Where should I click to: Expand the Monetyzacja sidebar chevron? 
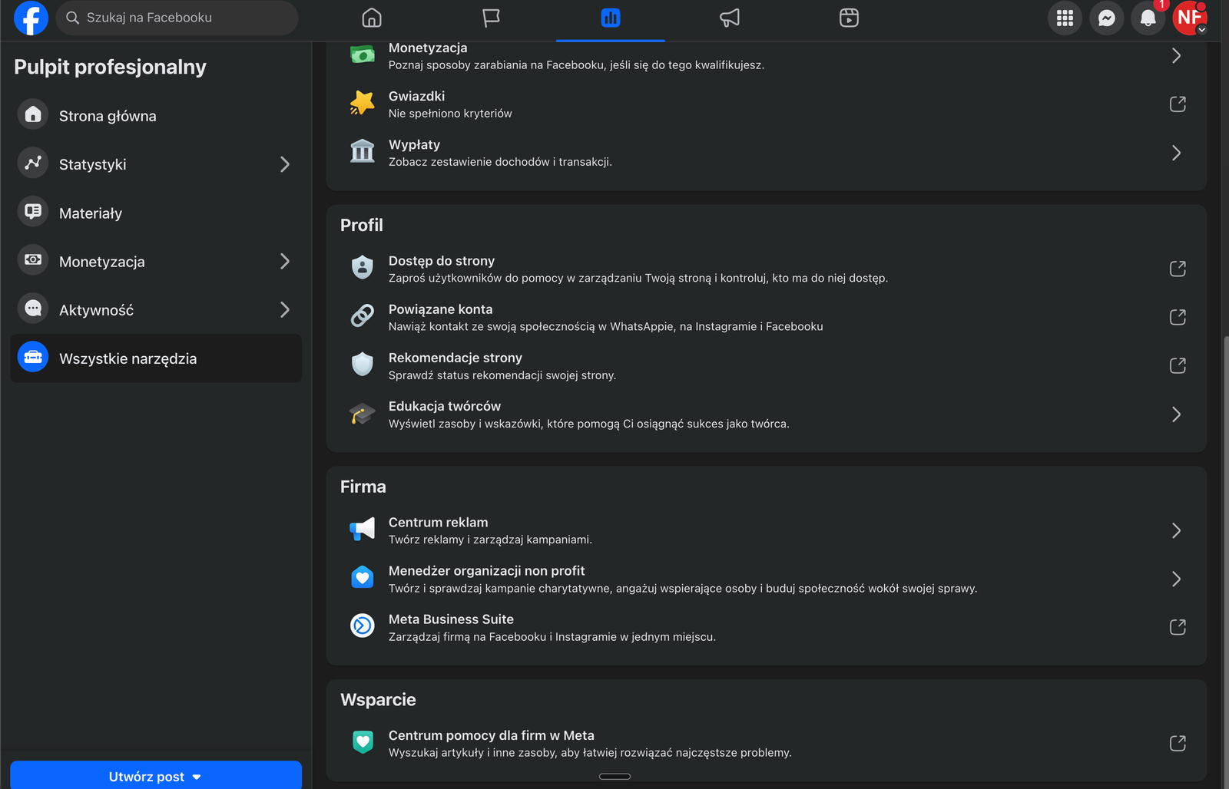point(285,261)
